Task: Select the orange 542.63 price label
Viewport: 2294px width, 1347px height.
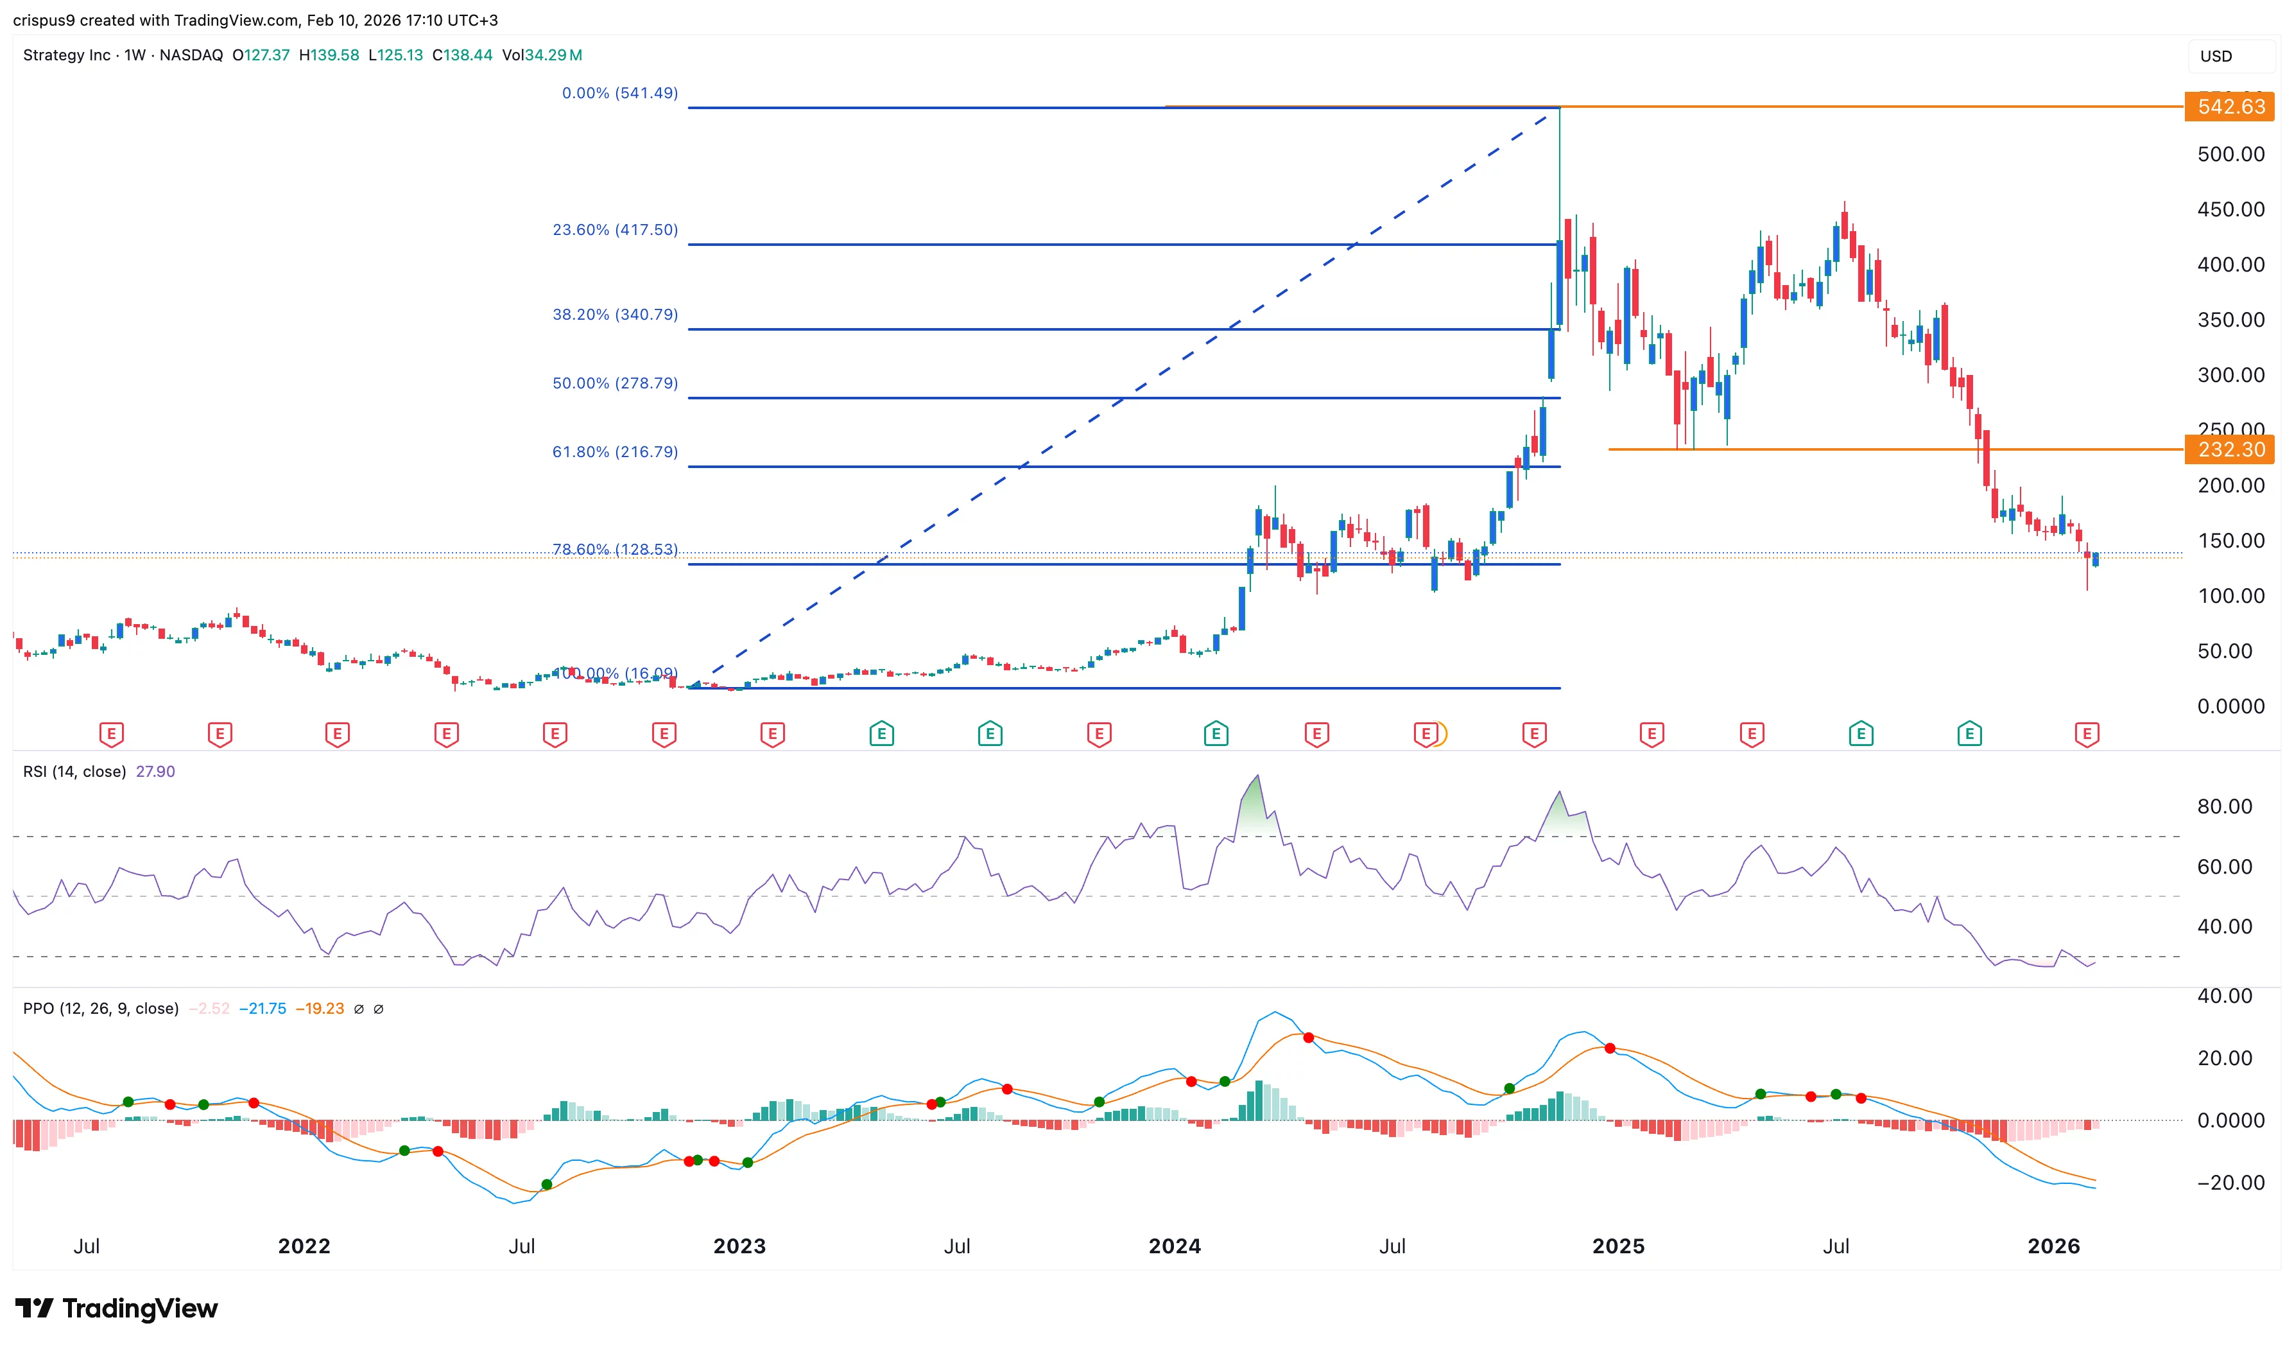Action: [x=2230, y=107]
